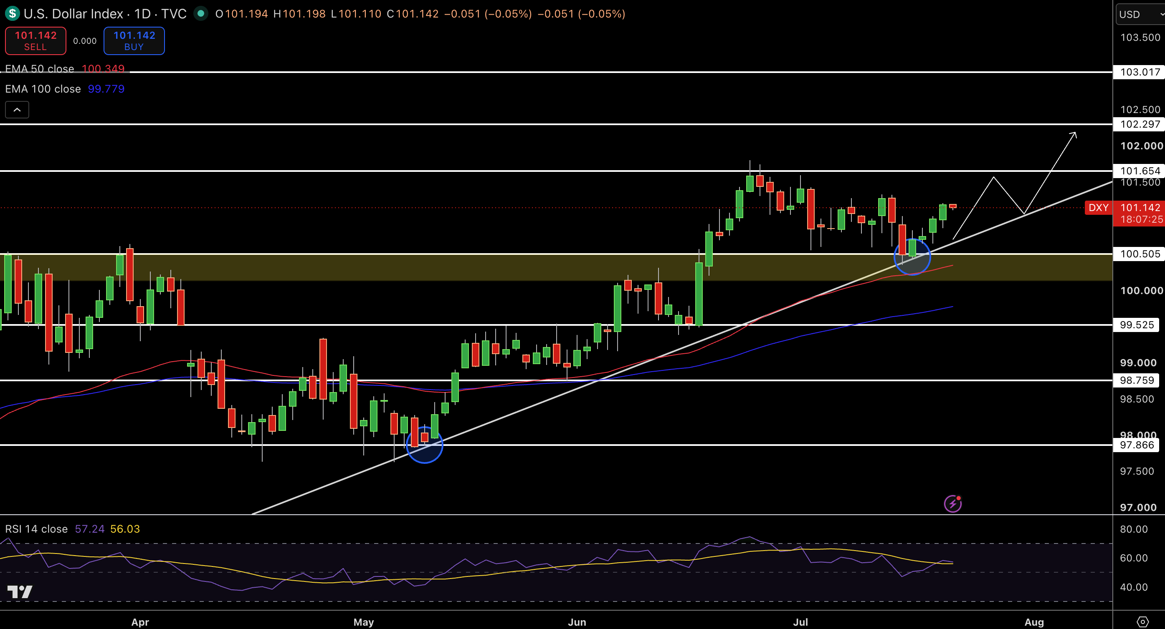Screen dimensions: 1165x629
Task: Click the open price O101.194 value
Action: tap(241, 13)
